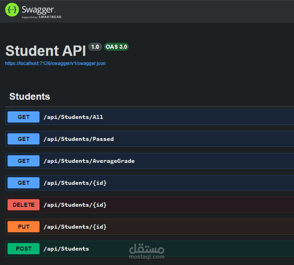Click the 1.0 version badge

pyautogui.click(x=95, y=47)
